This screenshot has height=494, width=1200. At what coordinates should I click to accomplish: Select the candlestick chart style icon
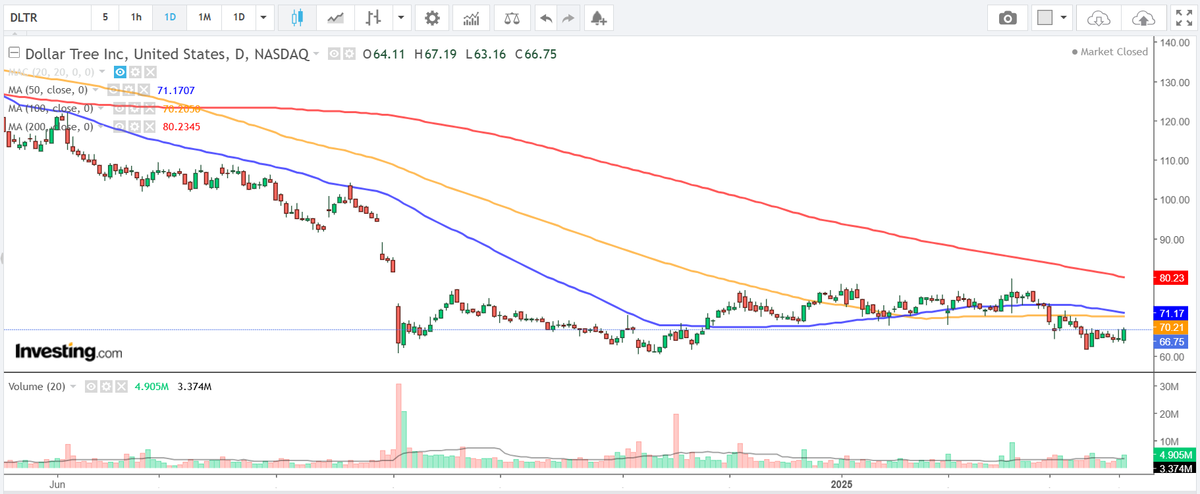point(297,18)
